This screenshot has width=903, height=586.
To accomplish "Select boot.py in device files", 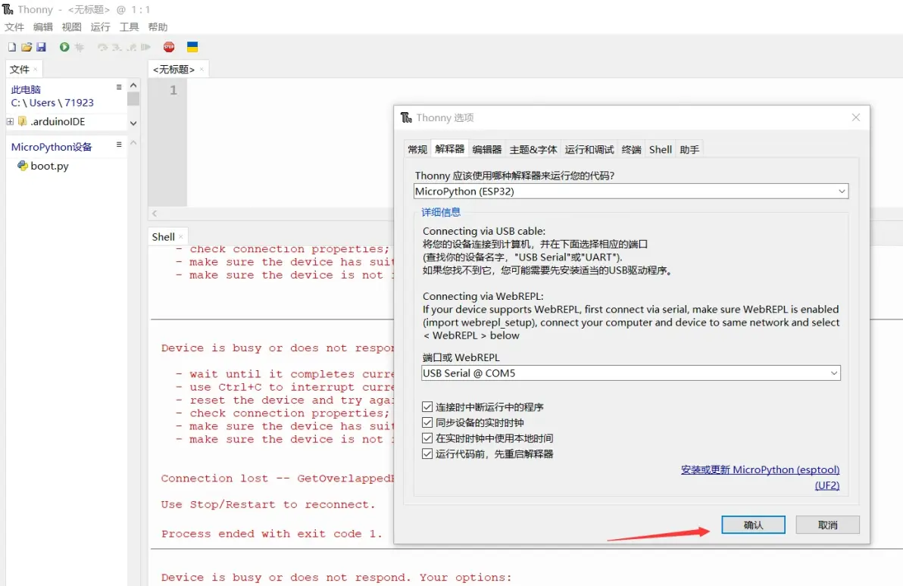I will click(49, 166).
